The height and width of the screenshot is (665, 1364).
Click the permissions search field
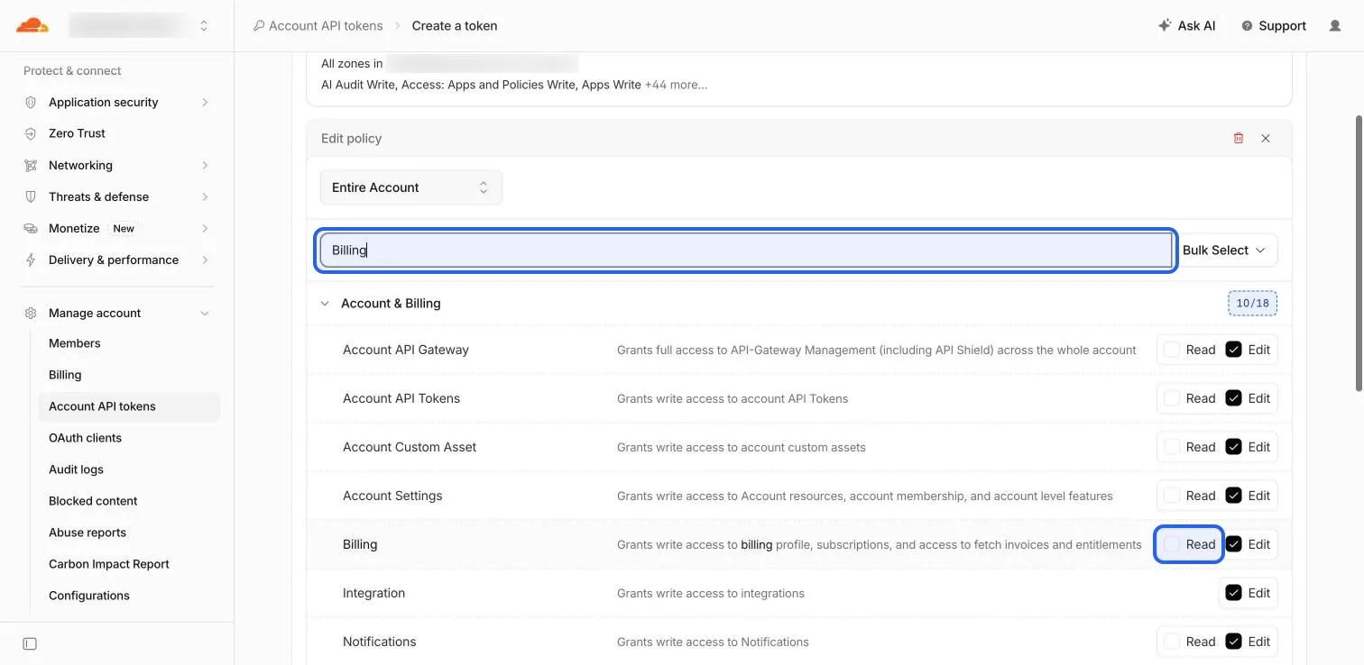[x=746, y=251]
